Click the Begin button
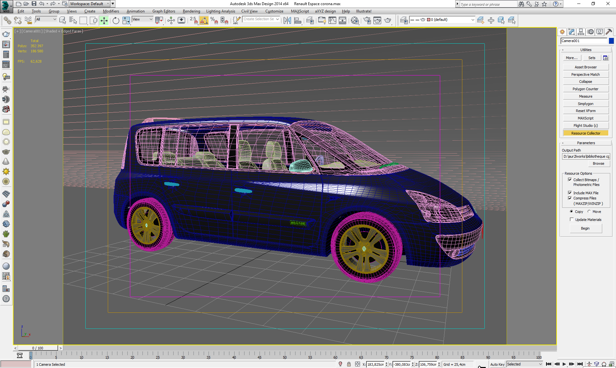616x368 pixels. pyautogui.click(x=585, y=228)
